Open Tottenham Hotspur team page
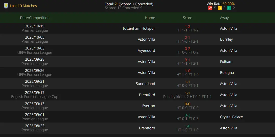The height and width of the screenshot is (137, 275). tap(139, 28)
